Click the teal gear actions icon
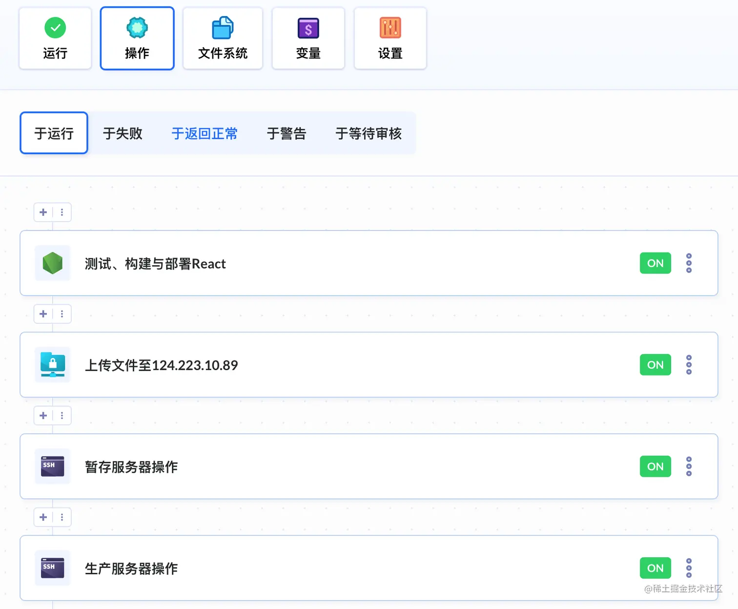 [x=137, y=28]
